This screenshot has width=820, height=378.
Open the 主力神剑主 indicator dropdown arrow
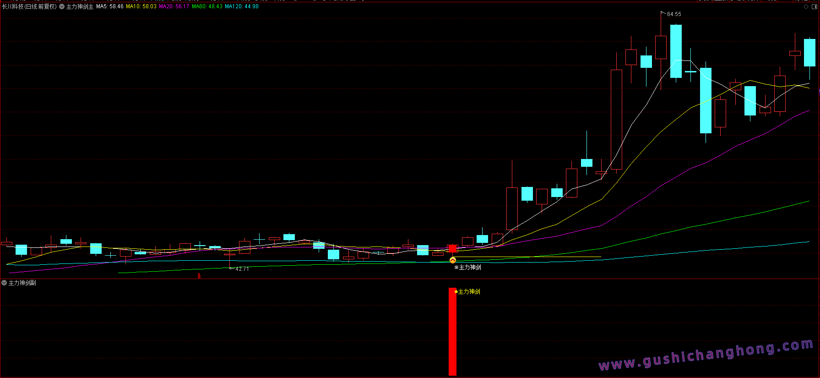62,6
